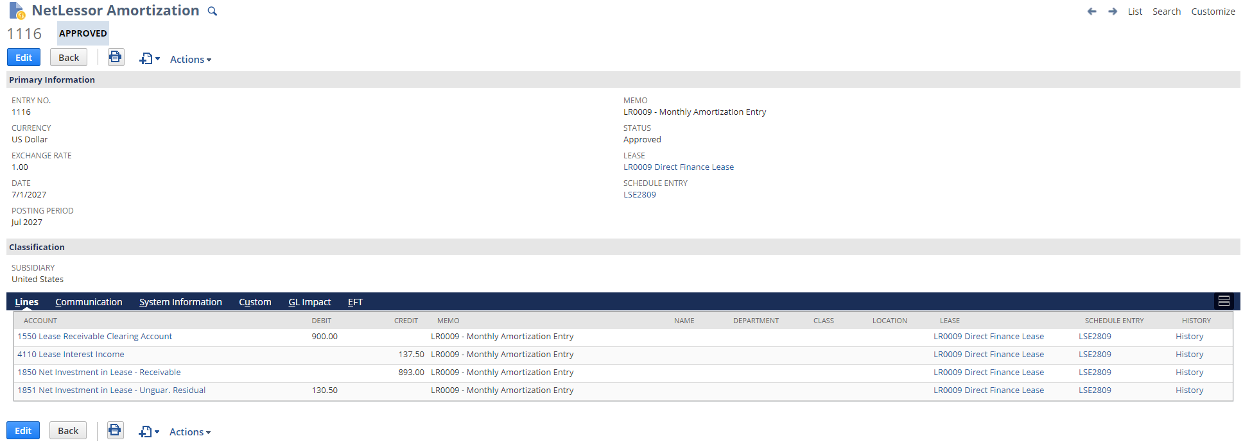Screen dimensions: 1243x445
Task: Select the Communication tab
Action: pyautogui.click(x=89, y=302)
